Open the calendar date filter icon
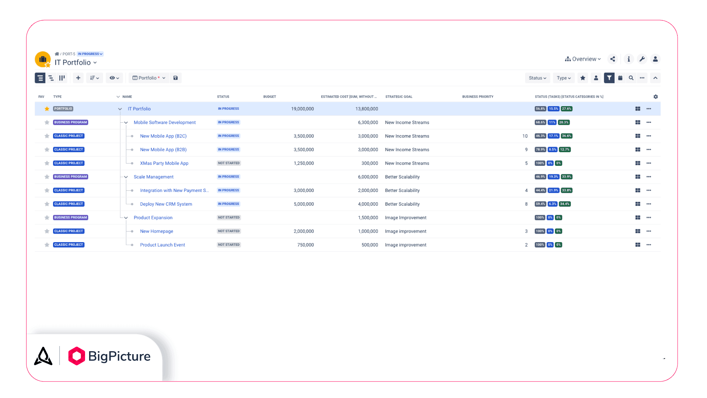The width and height of the screenshot is (707, 398). tap(620, 78)
